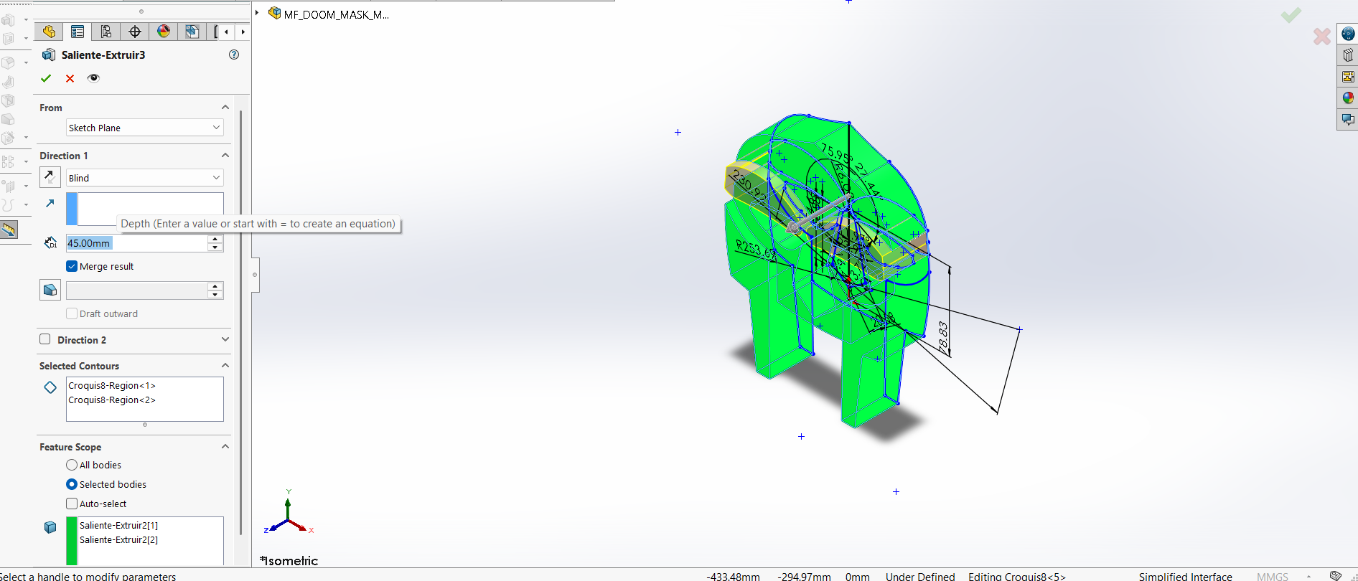Screen dimensions: 1358x581
Task: Open the Design Library task pane
Action: point(1348,55)
